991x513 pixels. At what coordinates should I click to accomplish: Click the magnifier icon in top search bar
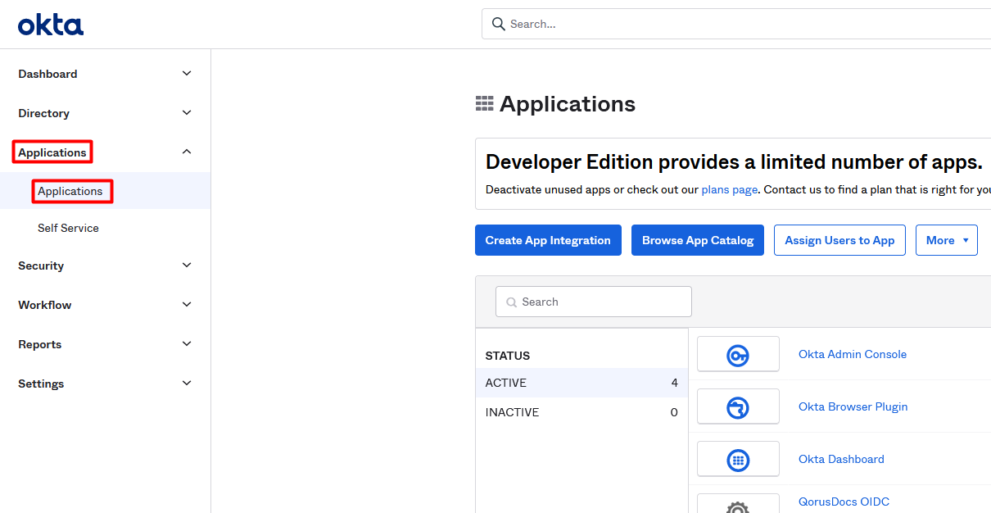pyautogui.click(x=498, y=24)
